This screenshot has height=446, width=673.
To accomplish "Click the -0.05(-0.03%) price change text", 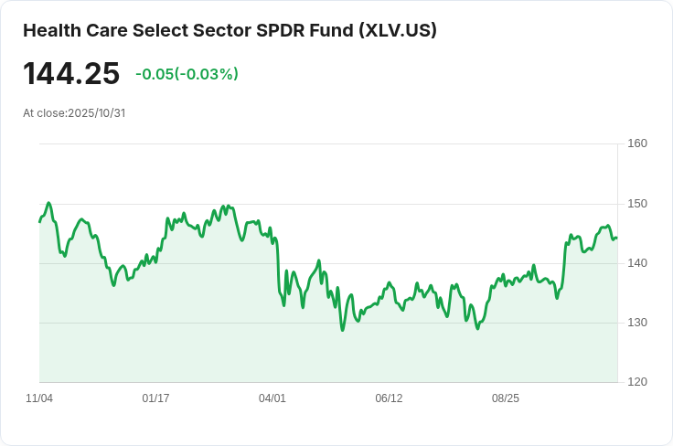I will tap(187, 74).
